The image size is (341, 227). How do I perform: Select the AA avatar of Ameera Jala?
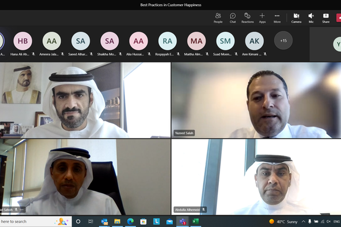point(52,41)
